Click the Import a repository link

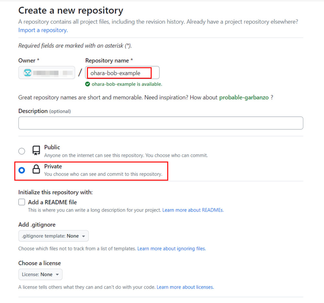[43, 30]
